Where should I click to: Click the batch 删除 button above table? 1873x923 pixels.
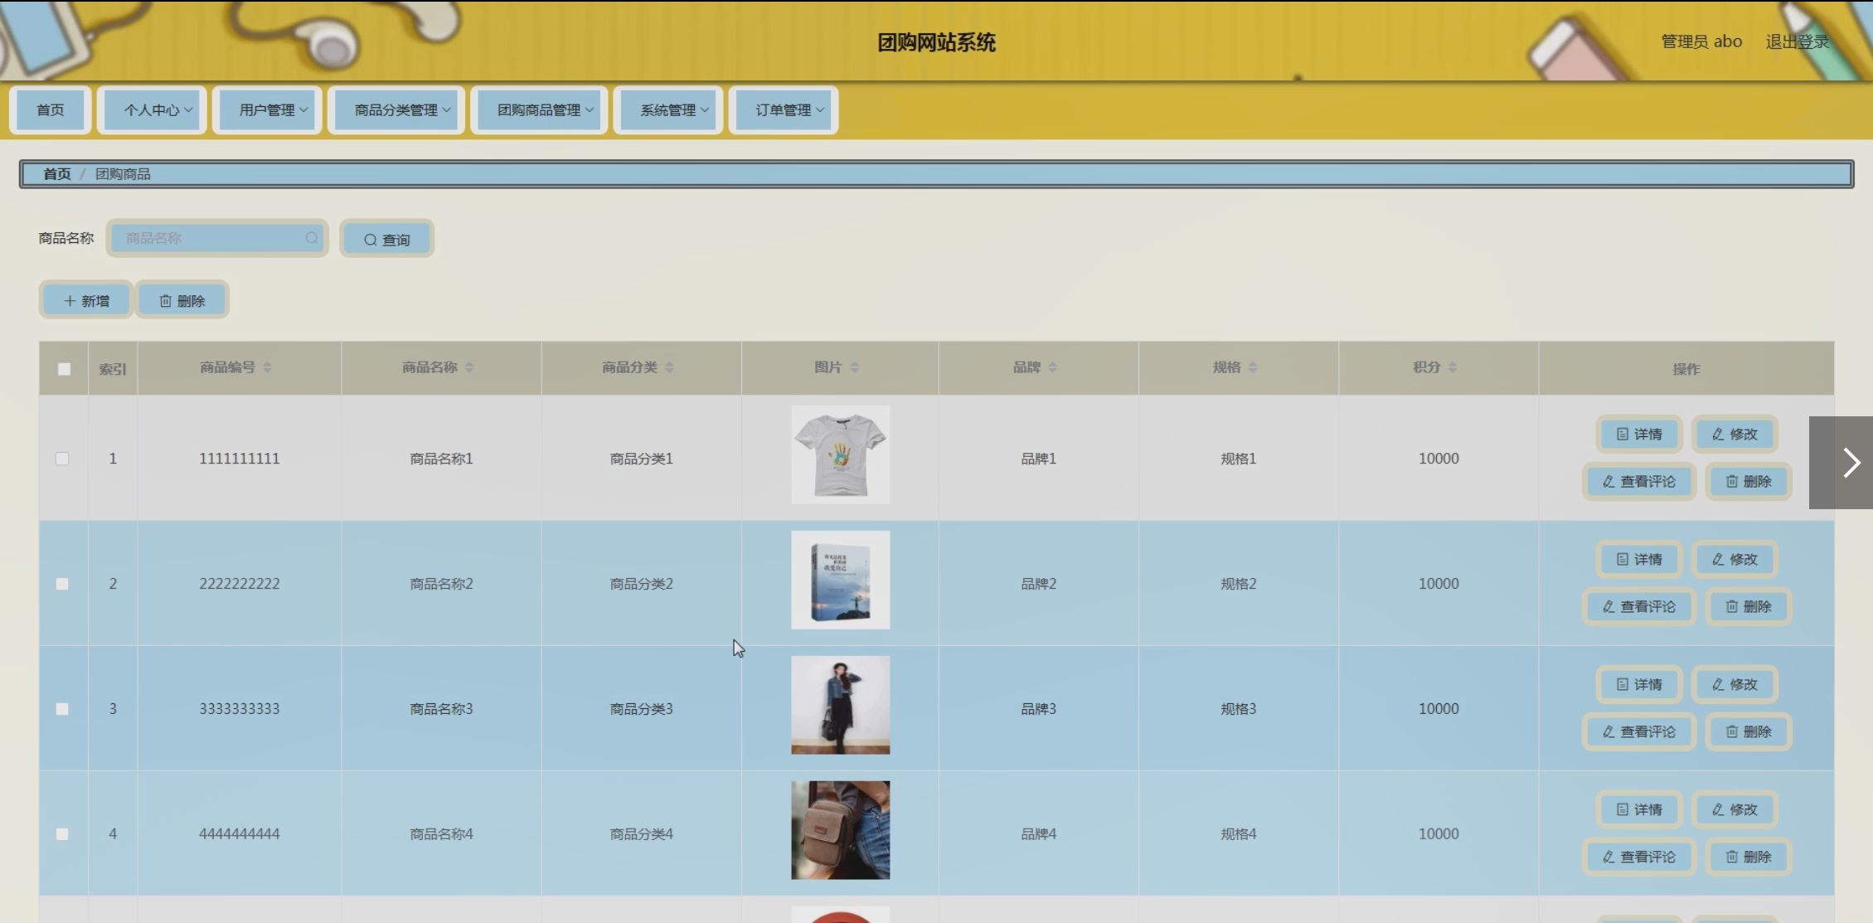[182, 300]
